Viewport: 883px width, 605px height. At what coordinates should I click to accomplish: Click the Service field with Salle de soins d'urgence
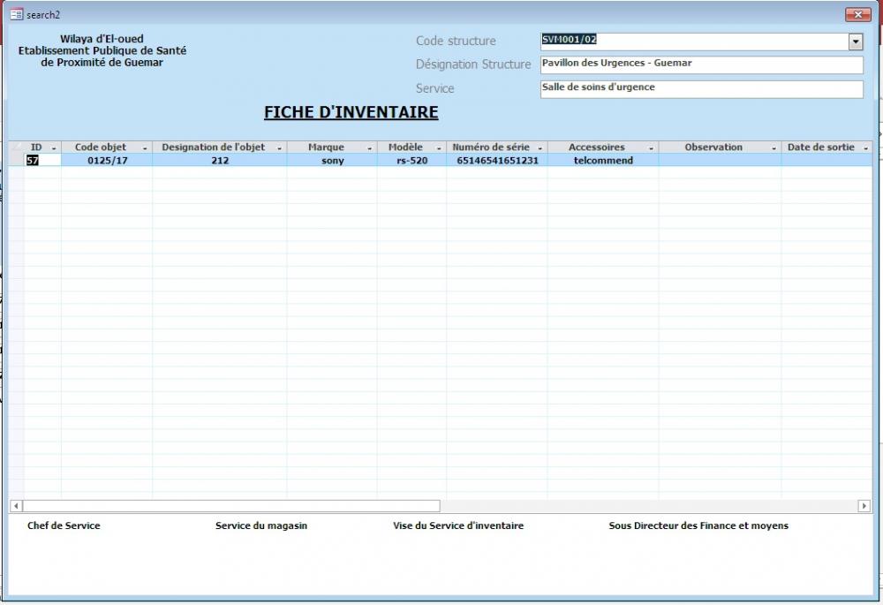tap(702, 89)
